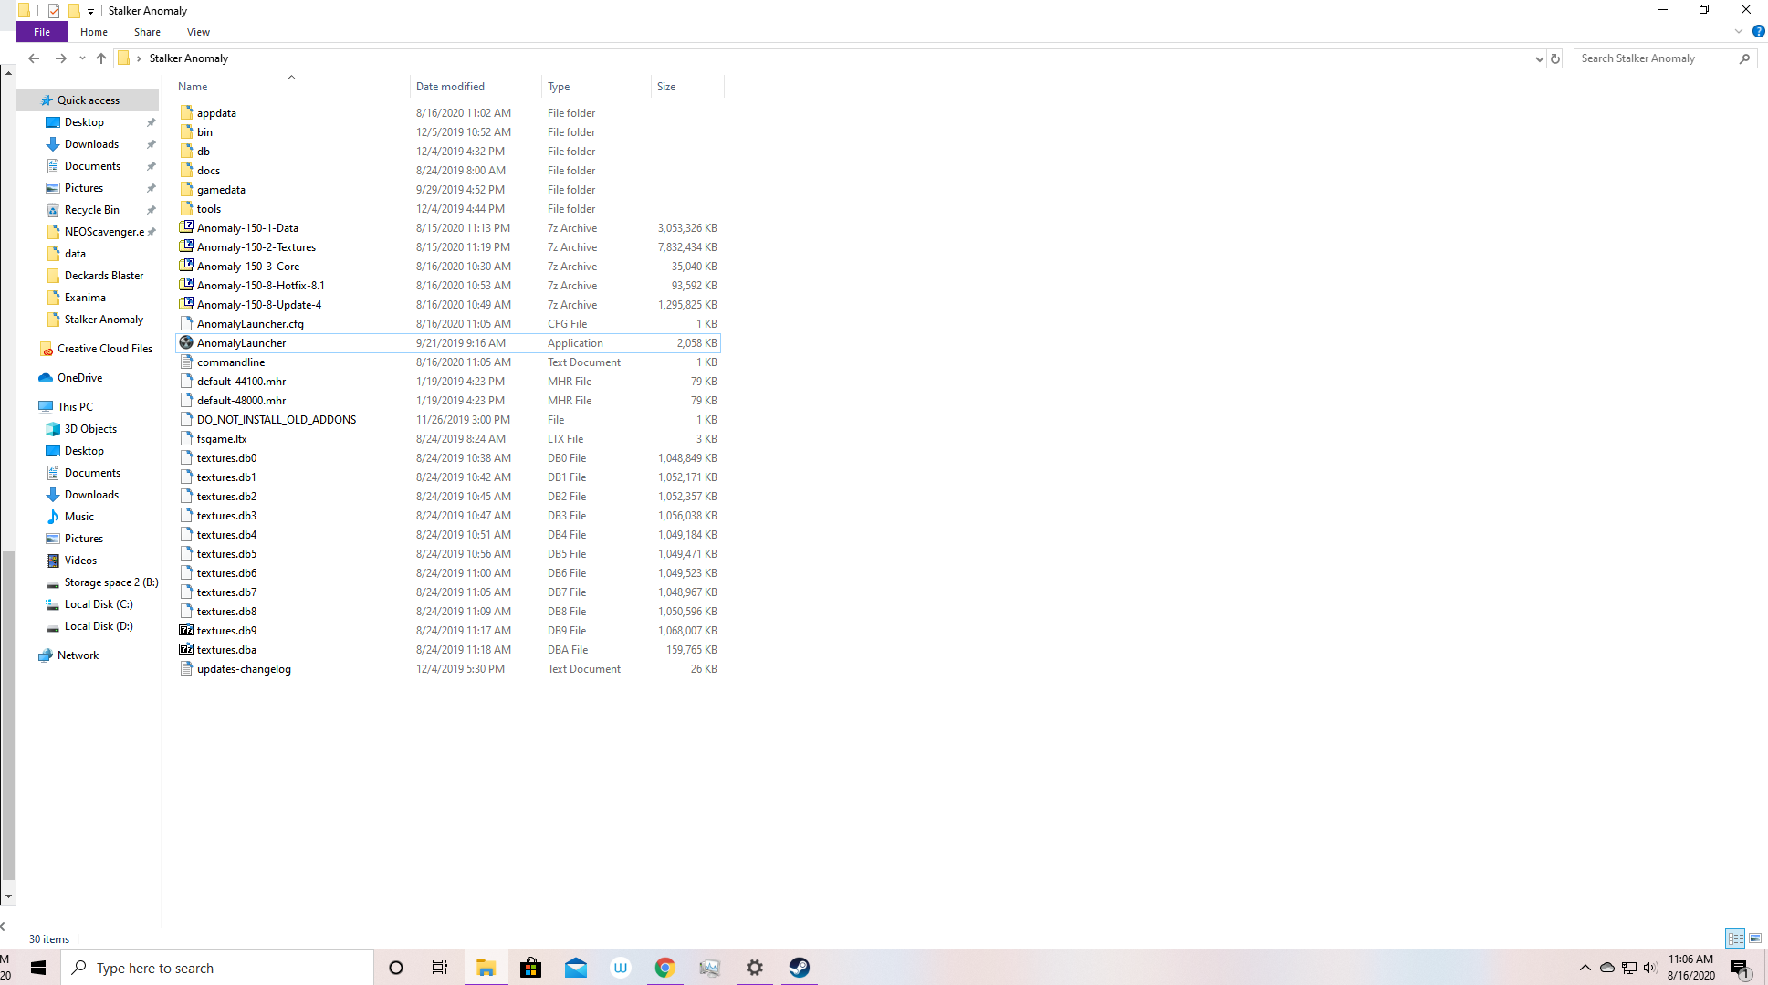Open Network in navigation pane
The width and height of the screenshot is (1768, 985).
pos(78,655)
